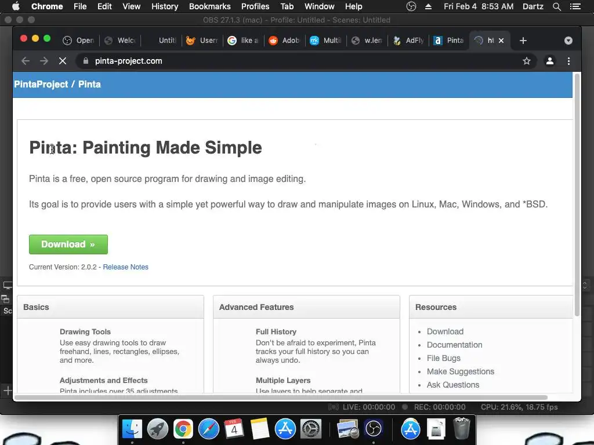Click the page vertical scrollbar

point(577,195)
